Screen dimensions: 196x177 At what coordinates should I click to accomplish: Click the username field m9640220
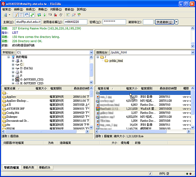[75, 22]
